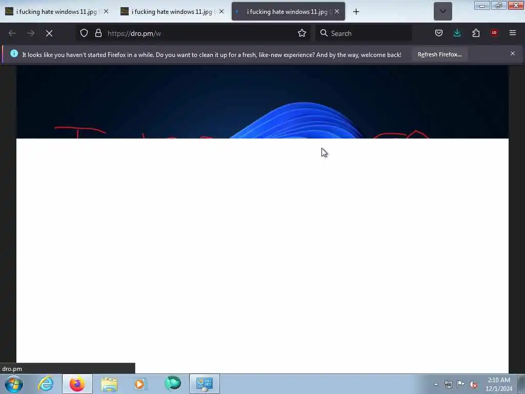Open Firefox application menu

point(513,33)
